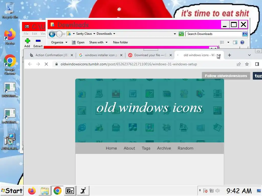Screen dimensions: 262x196
Task: Open the address bar history dropdown
Action: coord(175,34)
